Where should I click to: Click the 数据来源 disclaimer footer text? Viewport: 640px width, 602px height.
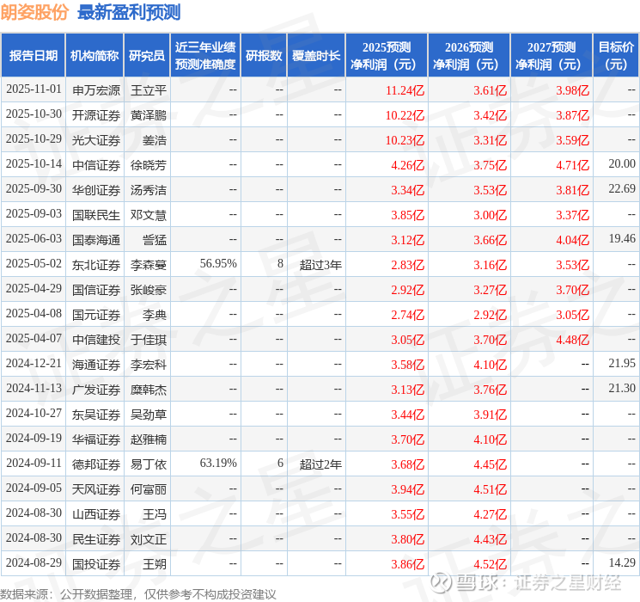point(138,594)
